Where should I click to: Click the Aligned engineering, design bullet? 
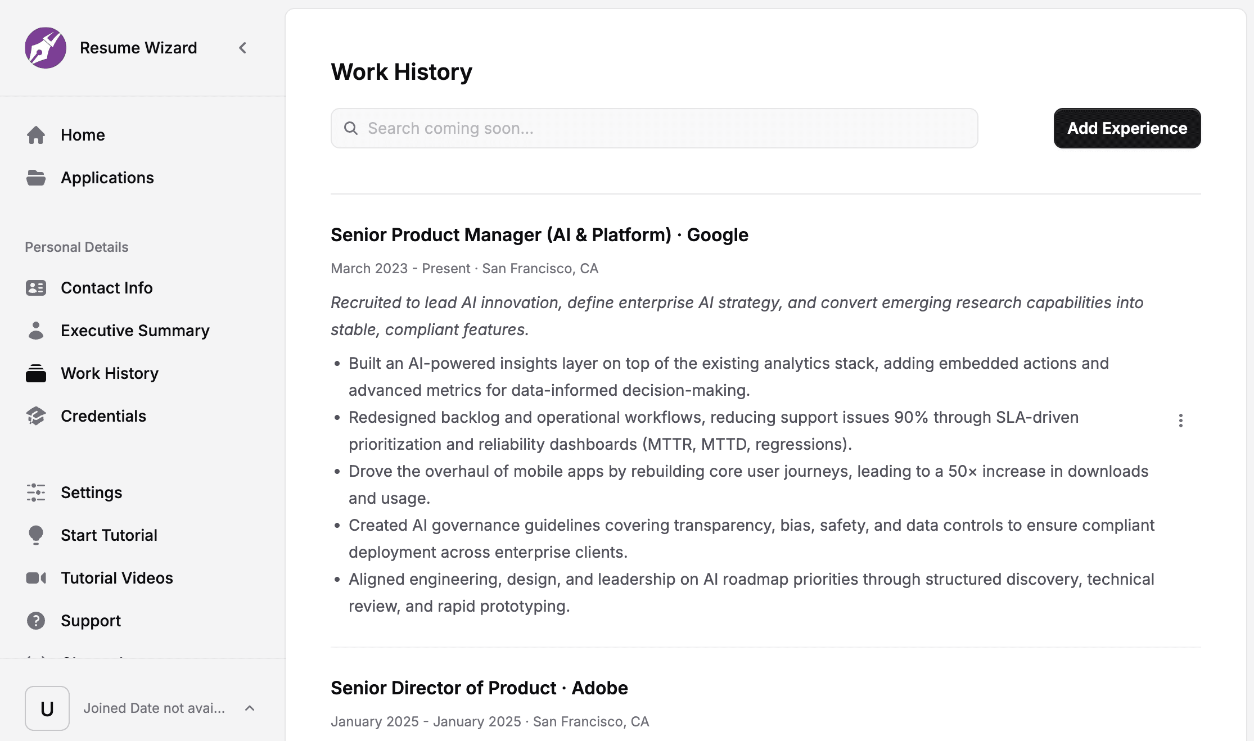click(x=751, y=593)
